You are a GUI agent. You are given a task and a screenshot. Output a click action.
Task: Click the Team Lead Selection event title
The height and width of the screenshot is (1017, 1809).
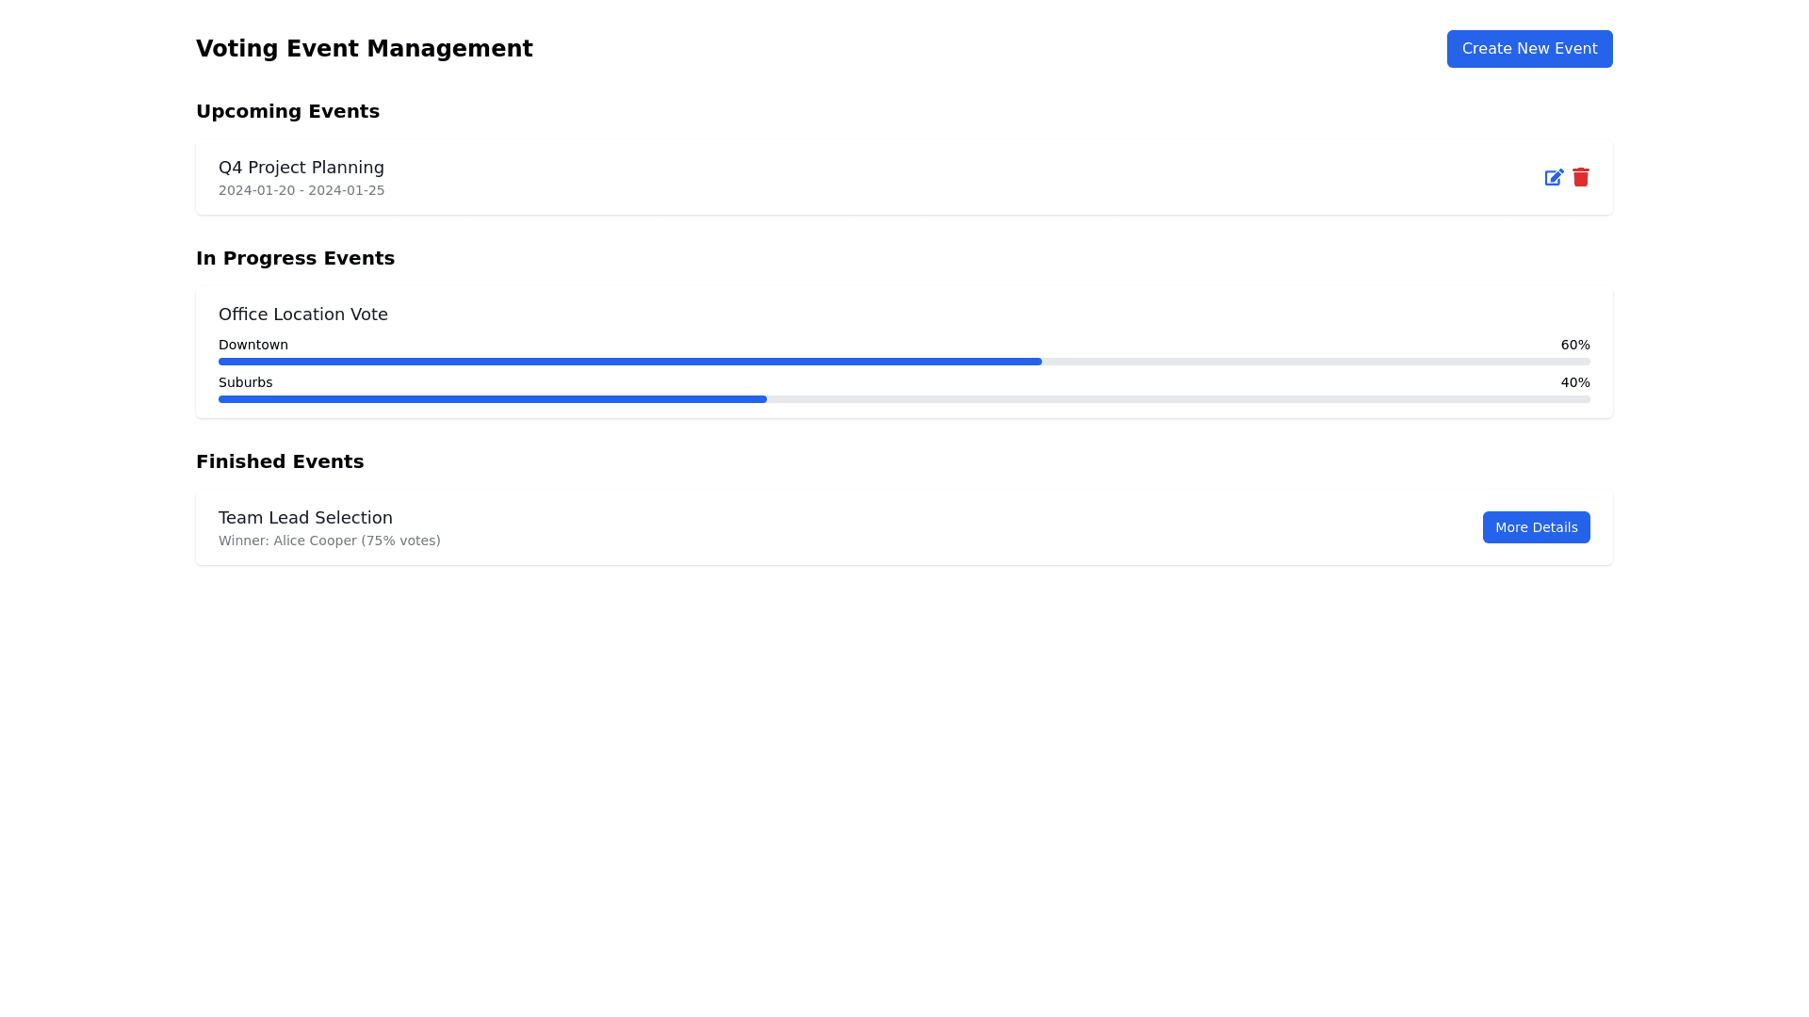(305, 518)
